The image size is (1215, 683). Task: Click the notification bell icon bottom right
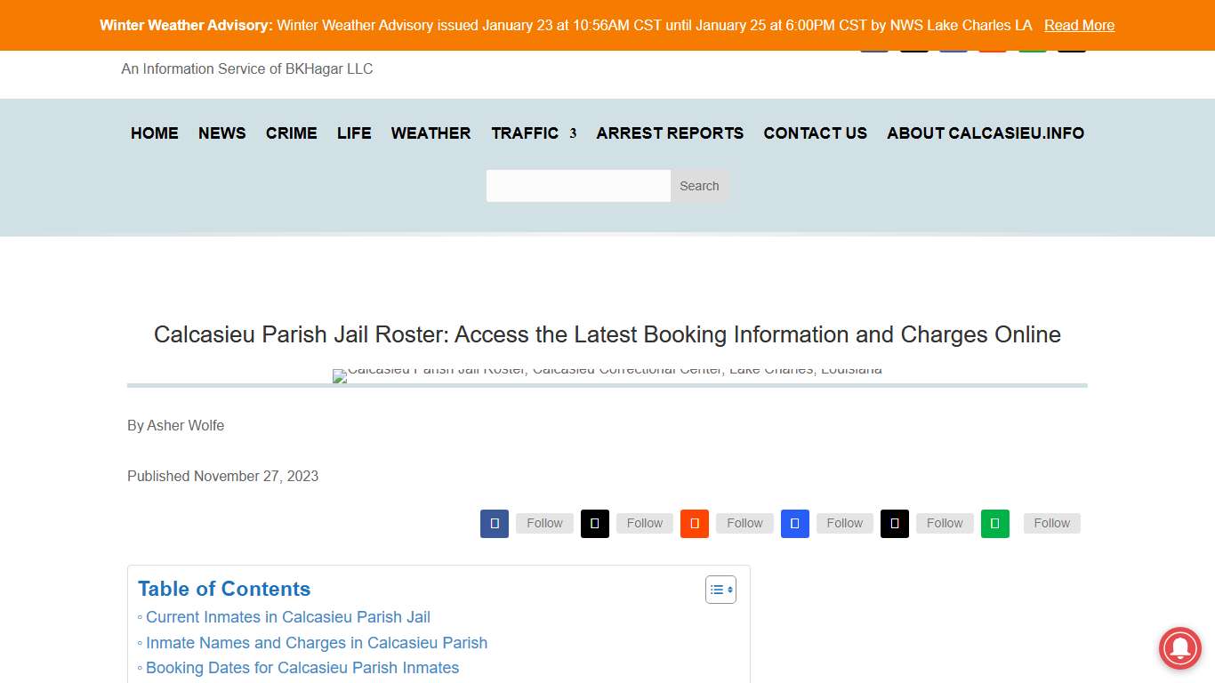[x=1179, y=648]
